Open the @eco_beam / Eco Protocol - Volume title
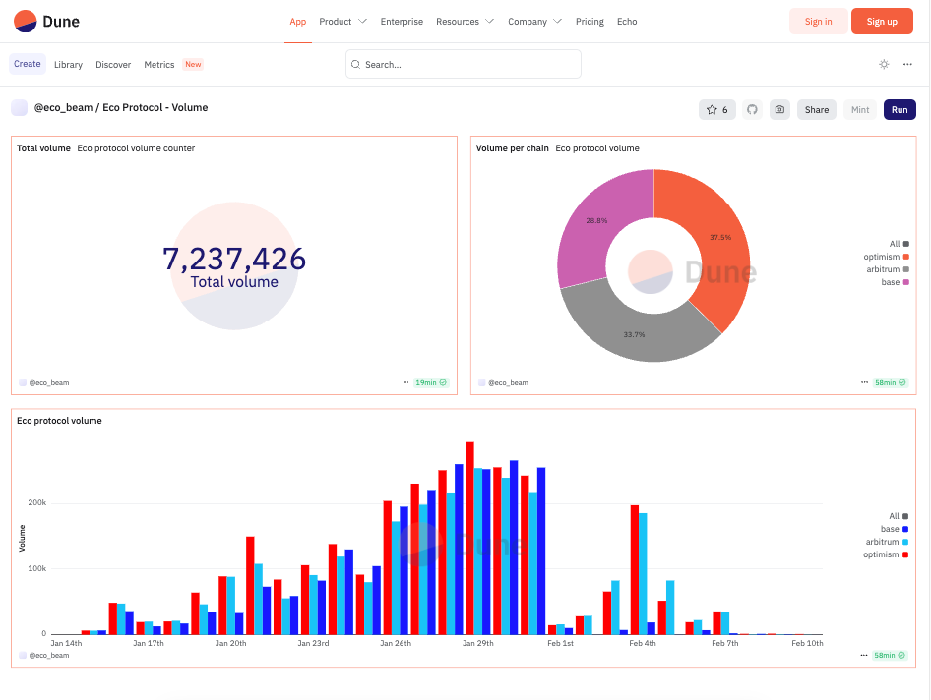931x700 pixels. click(x=121, y=107)
